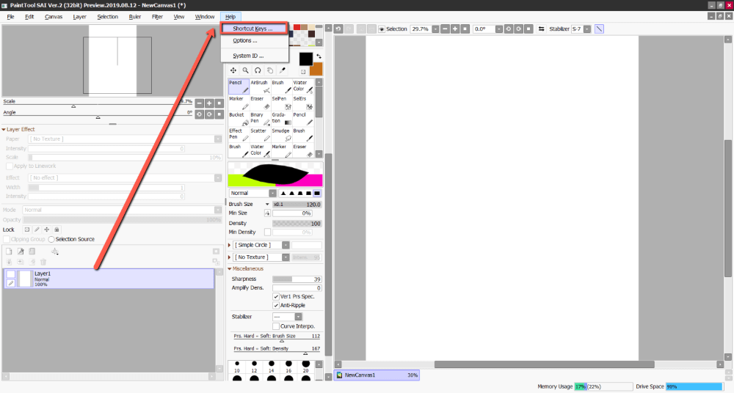The height and width of the screenshot is (393, 734).
Task: Toggle the Lock all padlock button
Action: click(x=57, y=229)
